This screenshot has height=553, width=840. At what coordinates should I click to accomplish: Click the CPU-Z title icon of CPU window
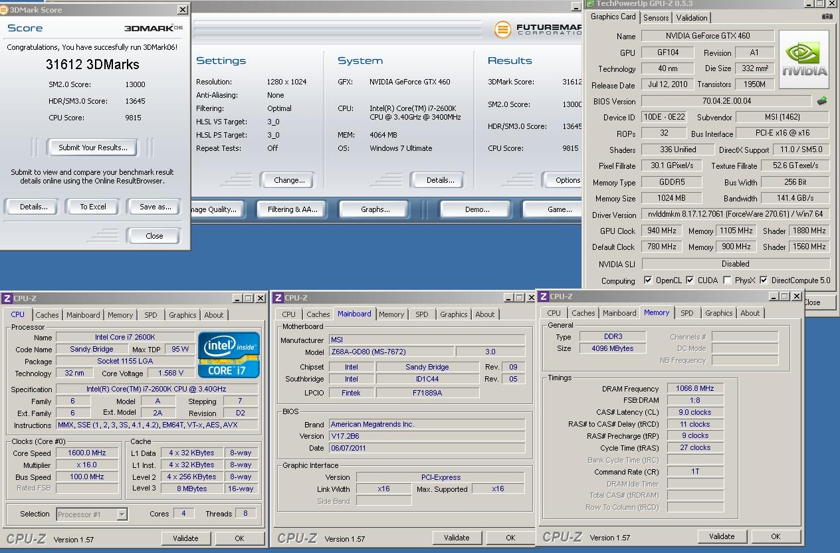[x=7, y=298]
